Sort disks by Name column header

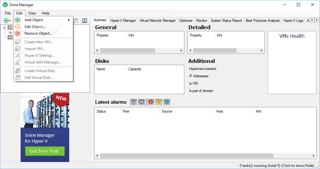(x=110, y=69)
